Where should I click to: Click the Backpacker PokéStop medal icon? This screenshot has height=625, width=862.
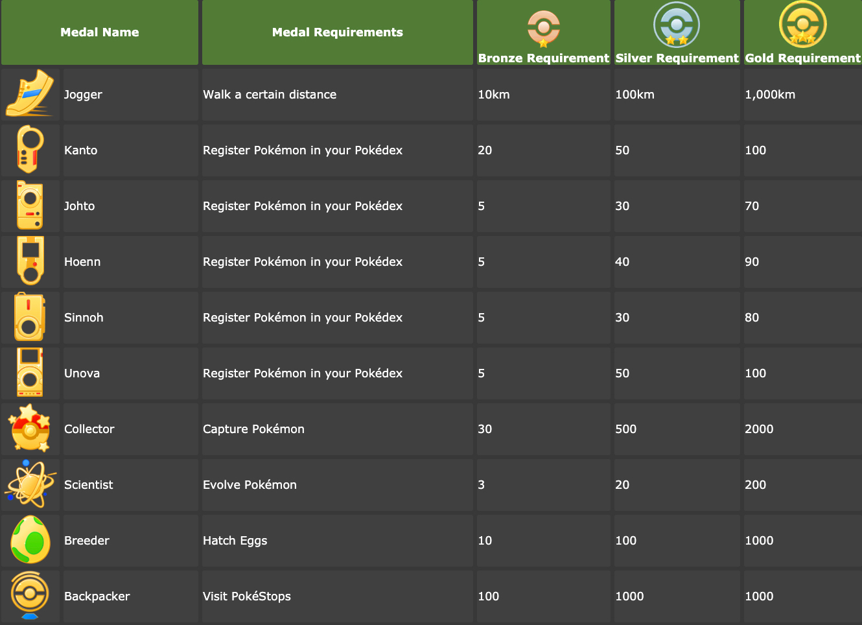(x=30, y=596)
